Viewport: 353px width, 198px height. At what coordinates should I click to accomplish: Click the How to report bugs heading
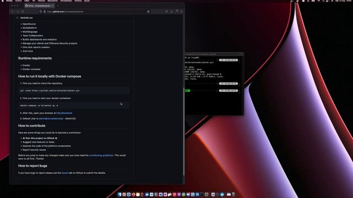33,166
